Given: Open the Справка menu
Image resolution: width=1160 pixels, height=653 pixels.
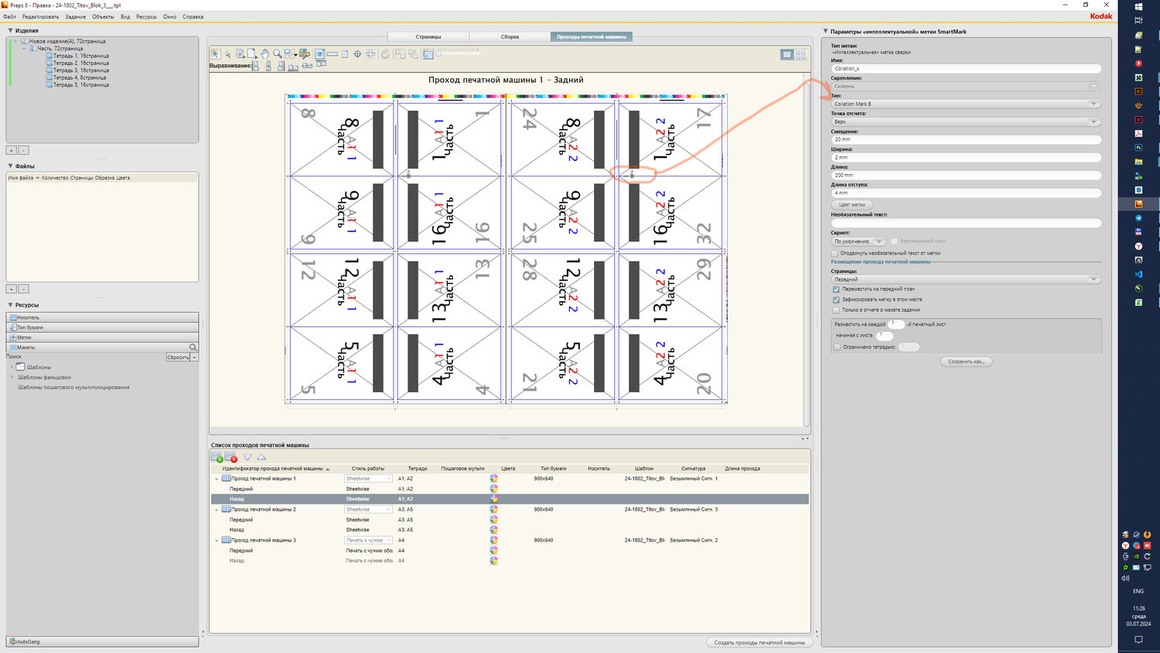Looking at the screenshot, I should [193, 16].
